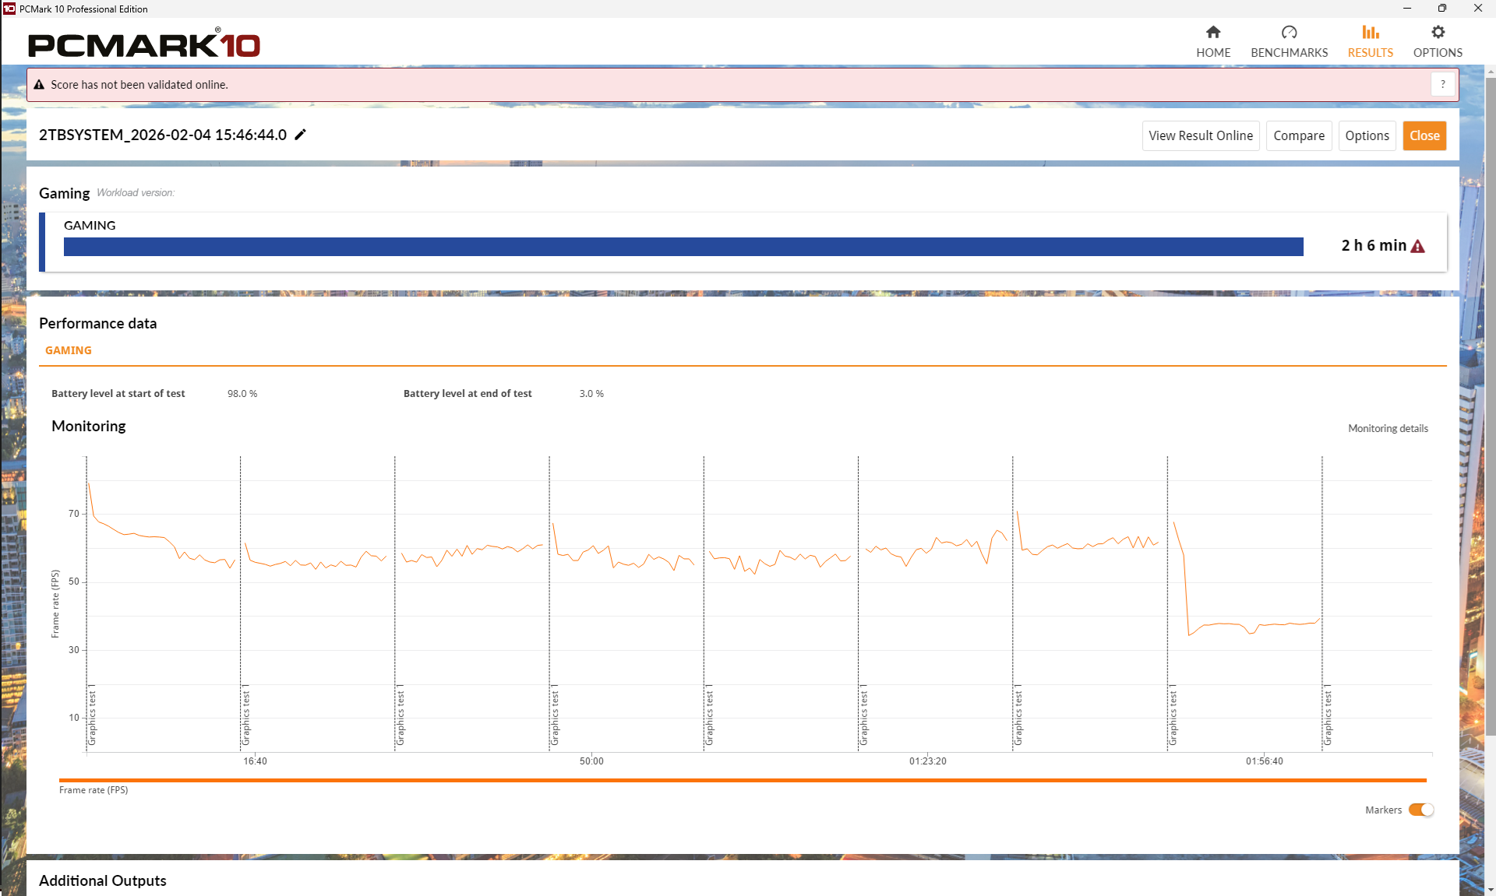Close the result with orange Close button
The image size is (1496, 896).
point(1424,135)
